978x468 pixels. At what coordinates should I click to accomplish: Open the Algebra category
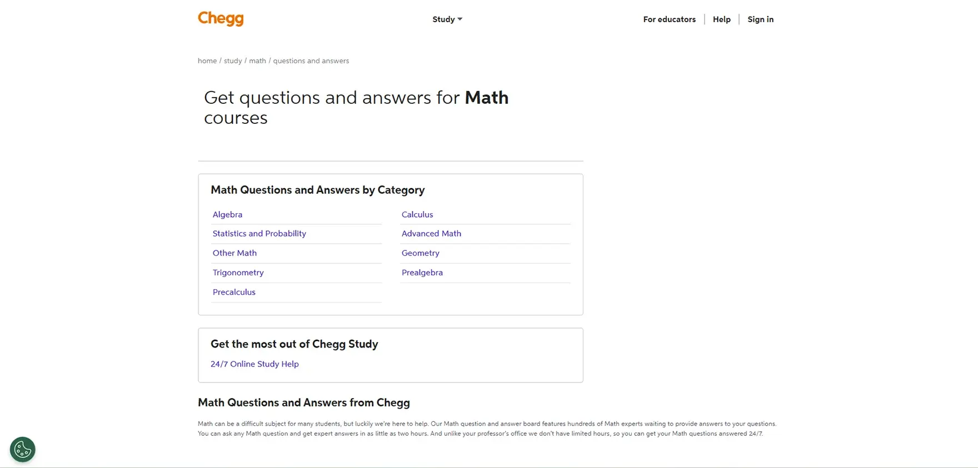tap(227, 214)
